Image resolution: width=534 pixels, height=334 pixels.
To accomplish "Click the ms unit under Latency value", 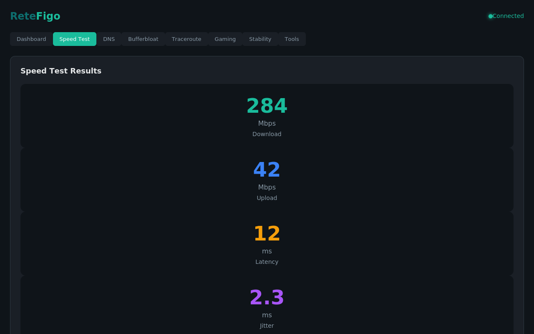I will pyautogui.click(x=267, y=251).
